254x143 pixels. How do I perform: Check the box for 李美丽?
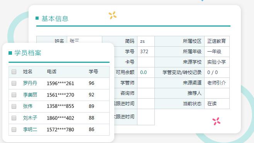point(14,95)
